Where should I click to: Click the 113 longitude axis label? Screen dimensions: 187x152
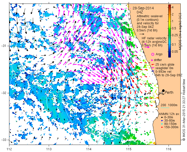tap(49, 149)
